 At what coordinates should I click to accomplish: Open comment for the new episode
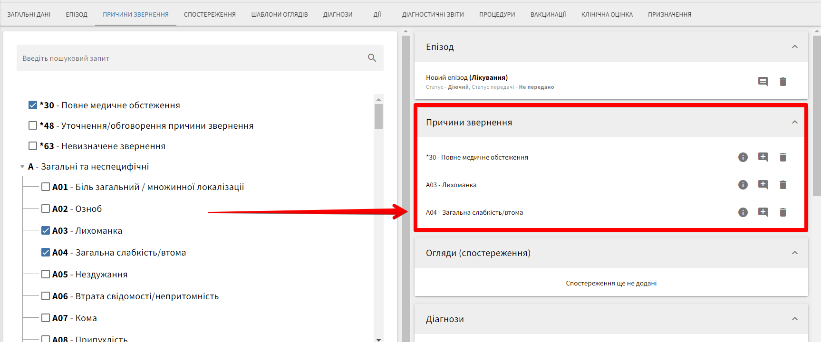(763, 82)
